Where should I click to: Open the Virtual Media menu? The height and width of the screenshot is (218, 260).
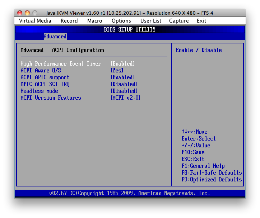pos(35,21)
